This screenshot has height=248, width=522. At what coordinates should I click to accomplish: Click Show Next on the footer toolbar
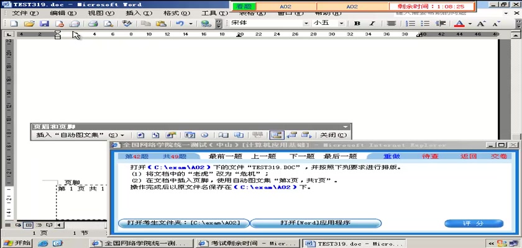[306, 135]
